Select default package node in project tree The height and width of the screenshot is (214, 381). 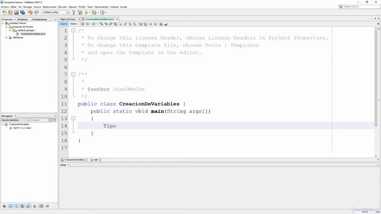pos(26,30)
